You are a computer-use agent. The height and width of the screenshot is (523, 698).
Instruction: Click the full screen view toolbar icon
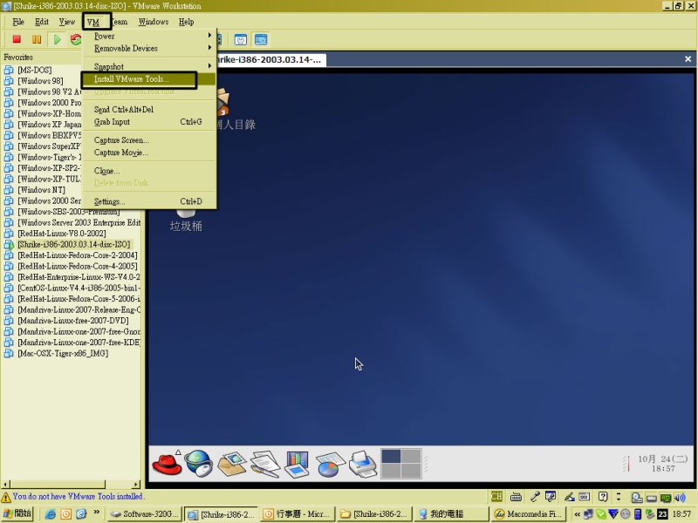tap(261, 40)
